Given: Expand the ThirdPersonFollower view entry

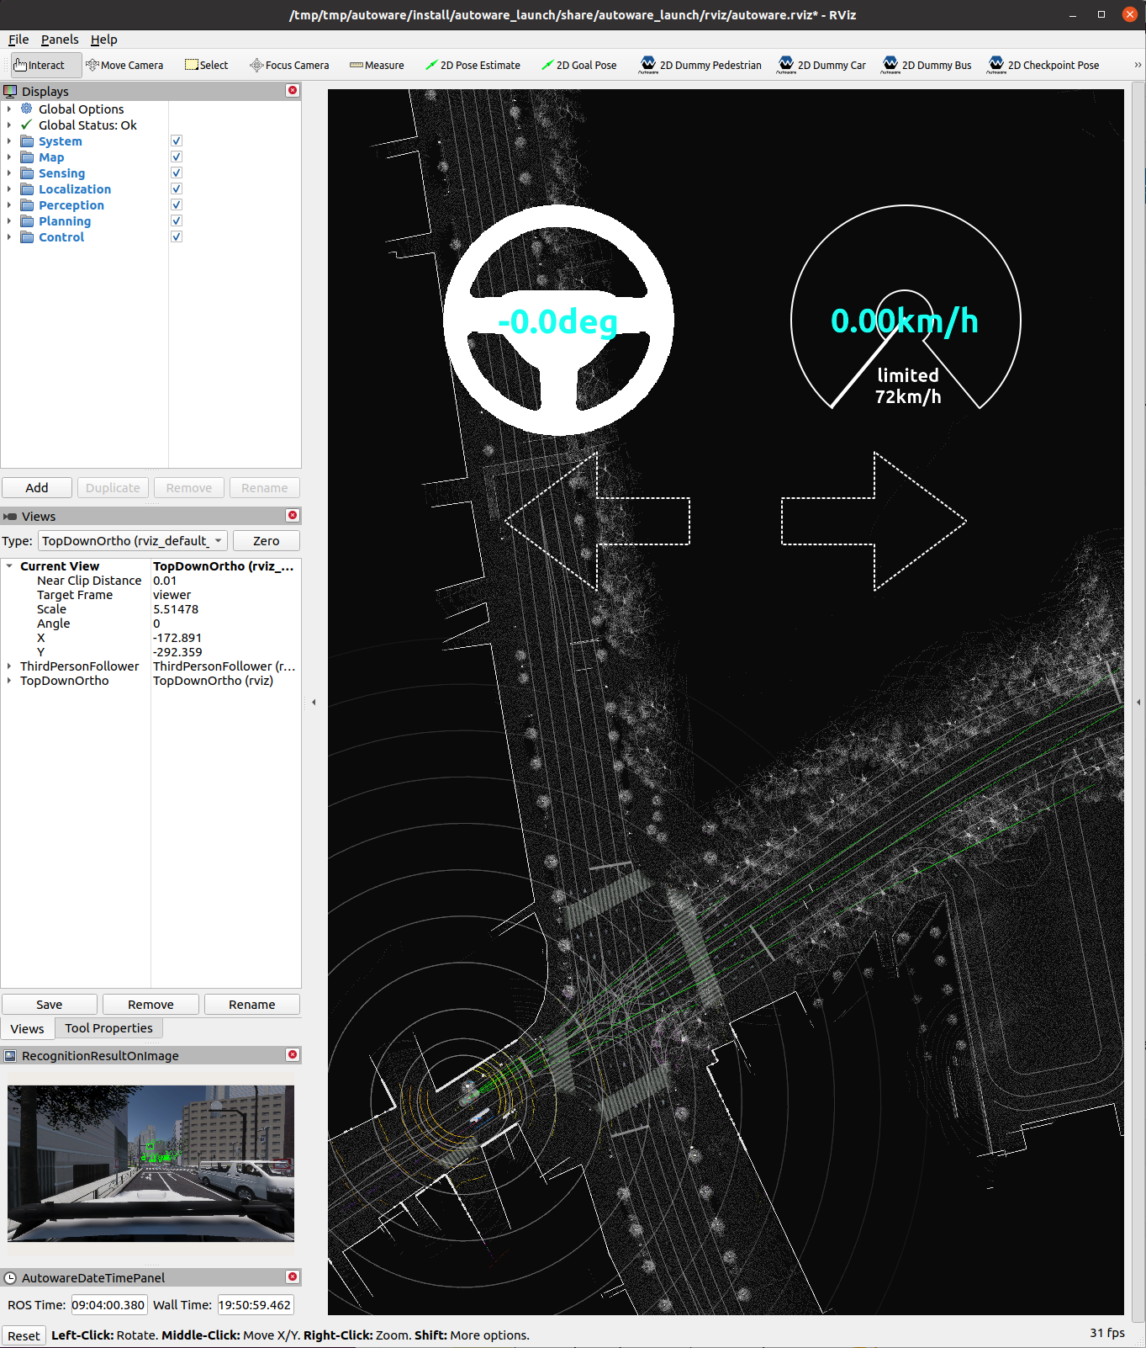Looking at the screenshot, I should pos(9,666).
